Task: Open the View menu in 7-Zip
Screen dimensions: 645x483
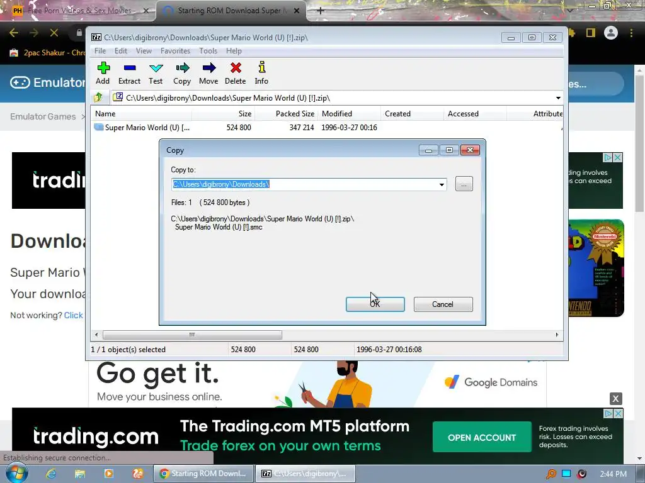Action: tap(144, 51)
